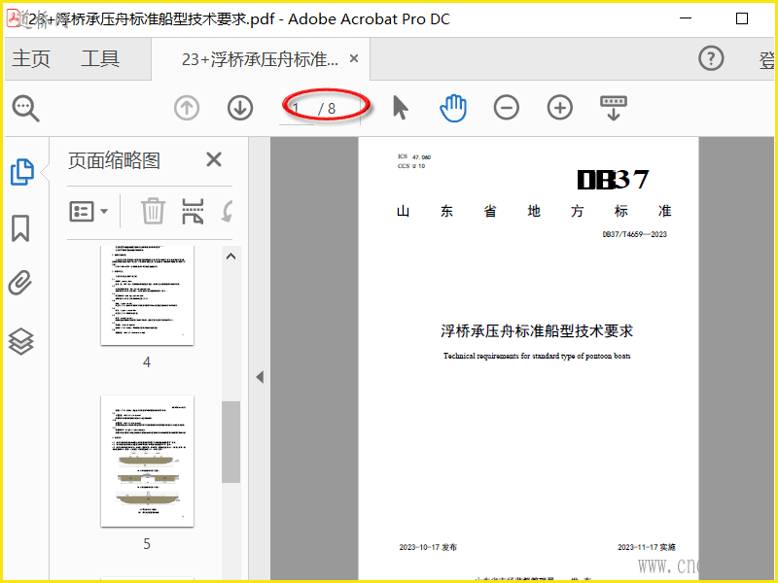The image size is (778, 583).
Task: Rotate pages counterclockwise icon
Action: tap(228, 211)
